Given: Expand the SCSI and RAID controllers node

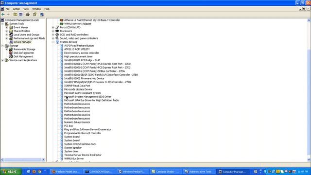Looking at the screenshot, I should [x=53, y=35].
